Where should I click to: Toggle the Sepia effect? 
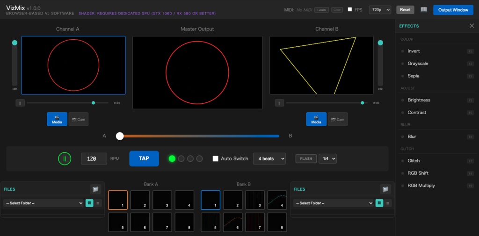pos(437,76)
